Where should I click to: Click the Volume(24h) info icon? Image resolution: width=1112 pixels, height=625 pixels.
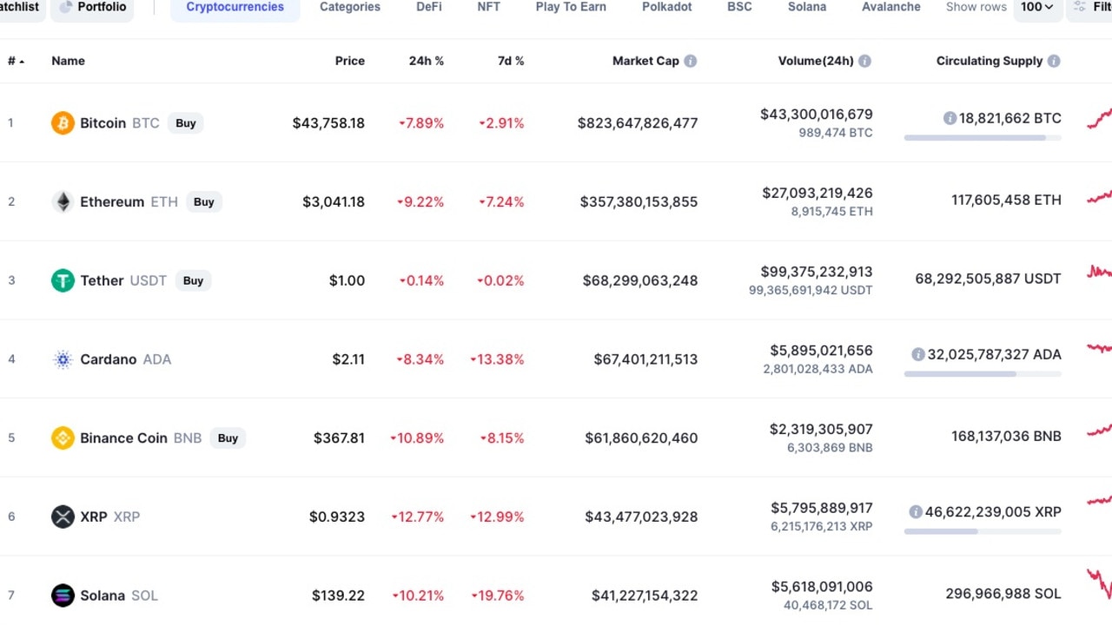[864, 61]
